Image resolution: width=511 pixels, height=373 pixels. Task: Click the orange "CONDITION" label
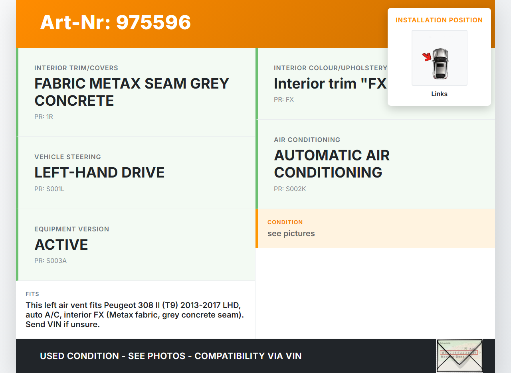[x=285, y=222]
